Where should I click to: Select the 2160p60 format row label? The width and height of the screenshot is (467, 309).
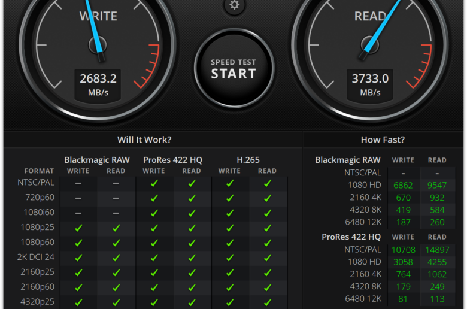coord(38,287)
